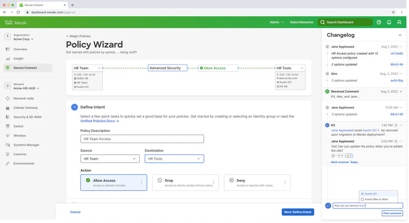Click the Security & SD-WAN shield icon

click(x=8, y=117)
